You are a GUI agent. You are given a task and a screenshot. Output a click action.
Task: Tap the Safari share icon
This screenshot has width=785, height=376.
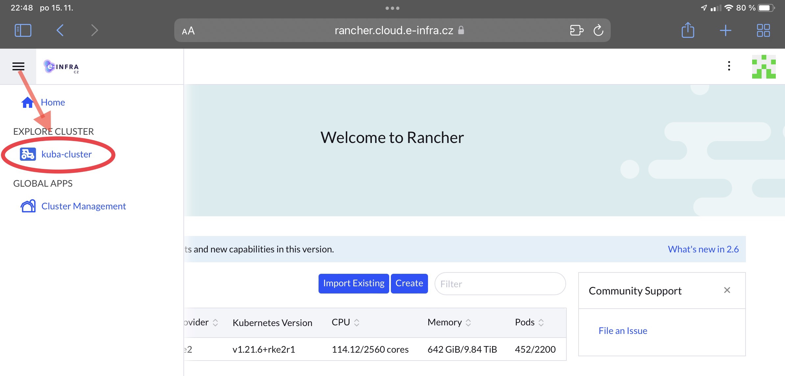688,31
